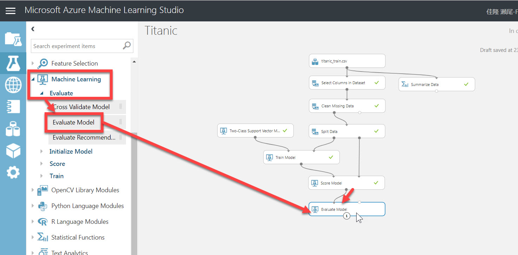The width and height of the screenshot is (518, 255).
Task: Click the Python Language Modules icon
Action: pos(43,206)
